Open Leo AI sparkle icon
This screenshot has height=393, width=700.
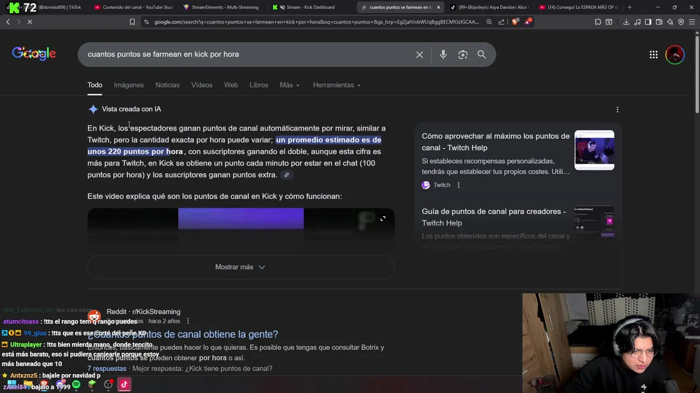coord(670,22)
